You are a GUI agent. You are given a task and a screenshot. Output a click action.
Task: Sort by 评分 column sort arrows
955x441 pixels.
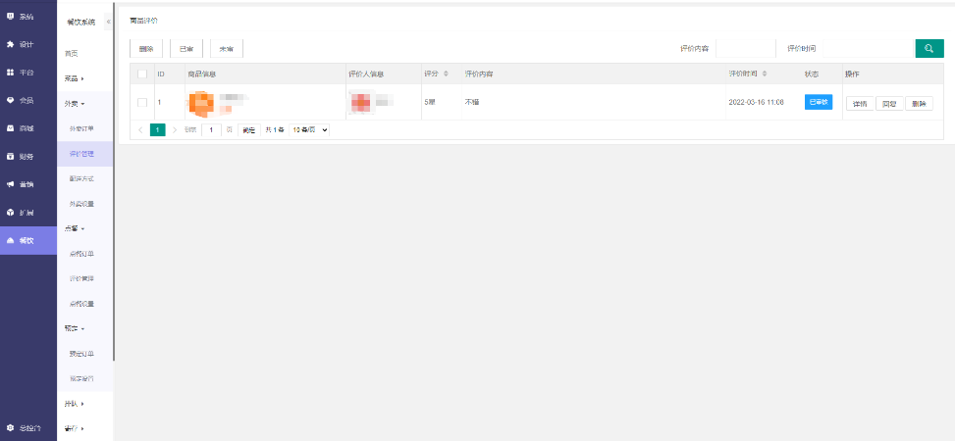446,74
